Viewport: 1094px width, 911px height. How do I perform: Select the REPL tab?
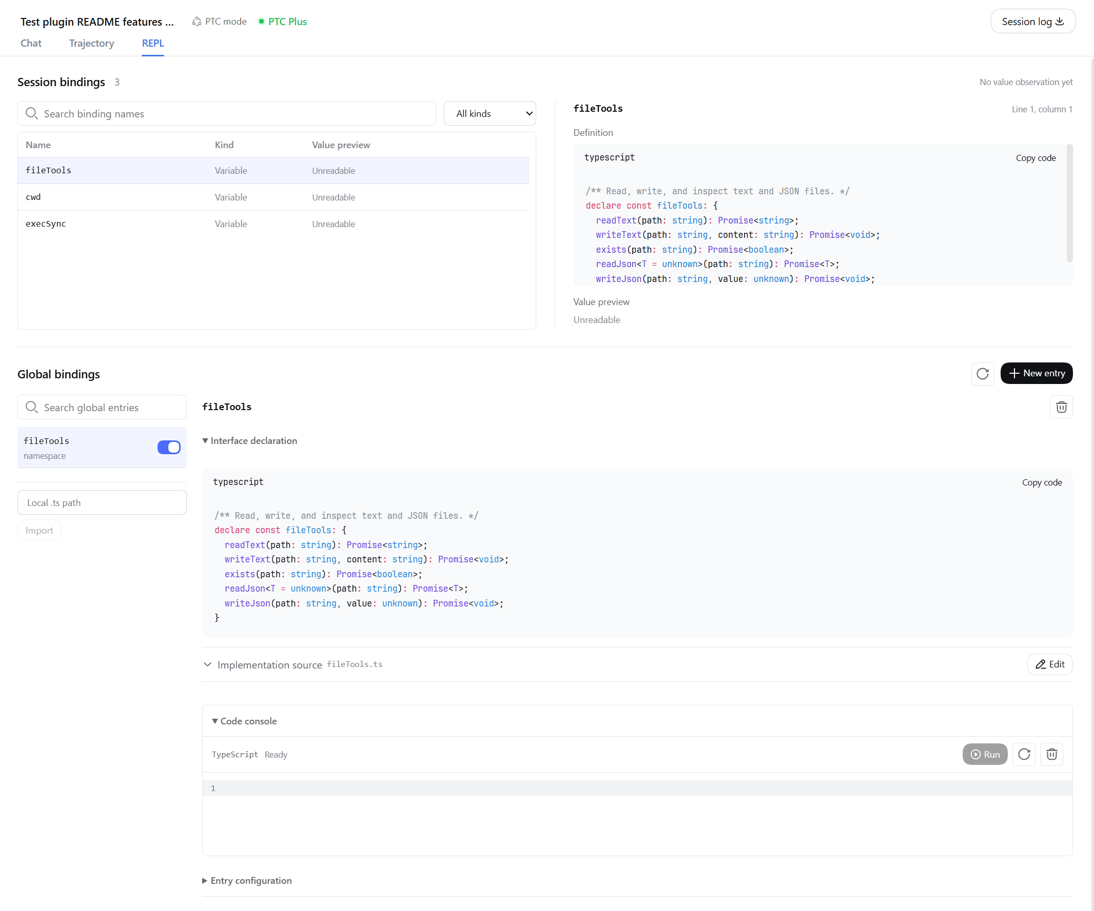pyautogui.click(x=152, y=43)
